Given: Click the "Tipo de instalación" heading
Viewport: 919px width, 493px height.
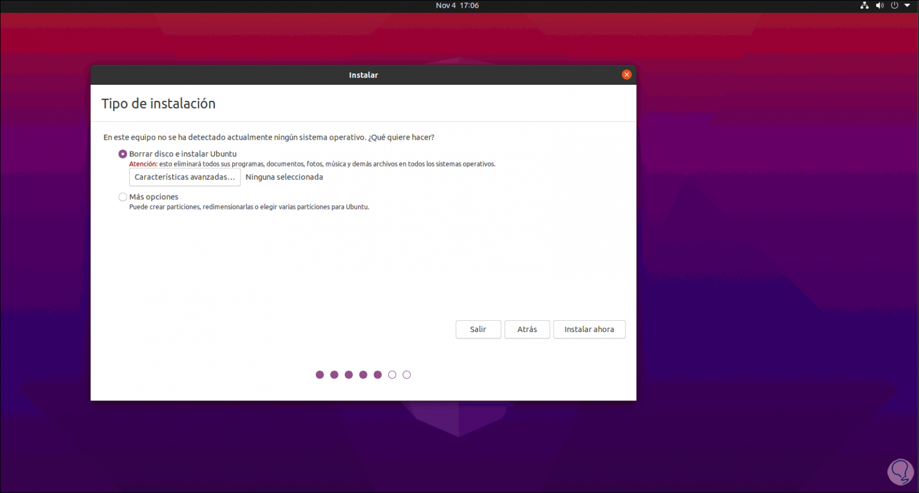Looking at the screenshot, I should tap(158, 104).
